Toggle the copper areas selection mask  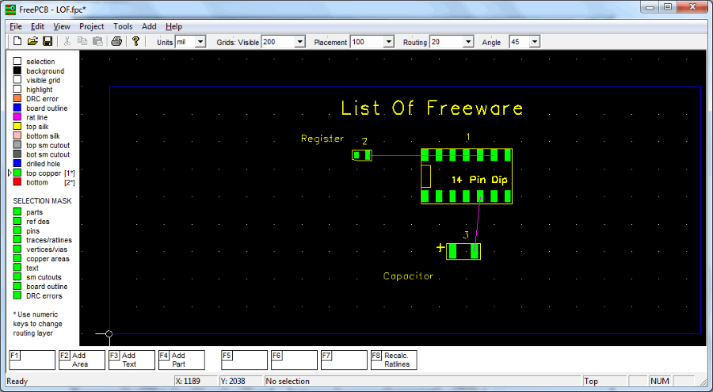click(17, 258)
